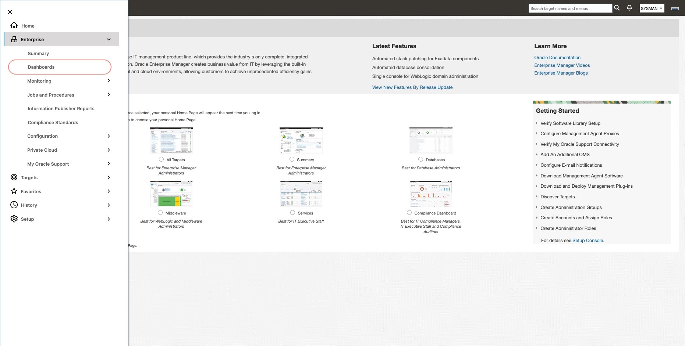Expand the Targets menu arrow

coord(109,177)
